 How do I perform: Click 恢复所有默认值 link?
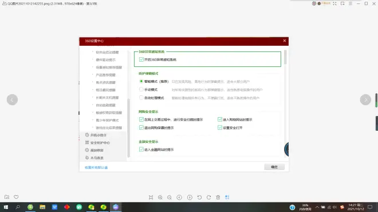[96, 167]
